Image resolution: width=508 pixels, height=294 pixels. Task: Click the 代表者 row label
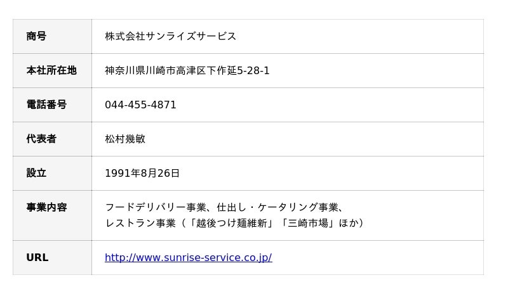click(x=41, y=139)
